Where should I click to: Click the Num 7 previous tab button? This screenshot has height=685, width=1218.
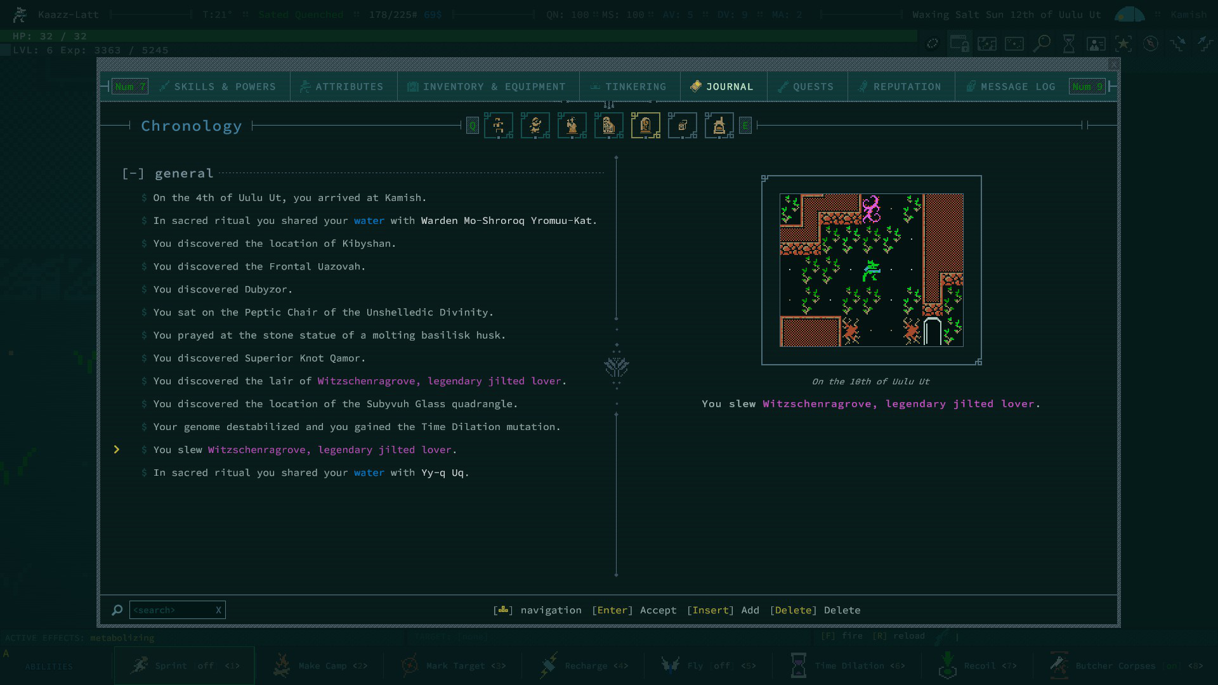(130, 87)
